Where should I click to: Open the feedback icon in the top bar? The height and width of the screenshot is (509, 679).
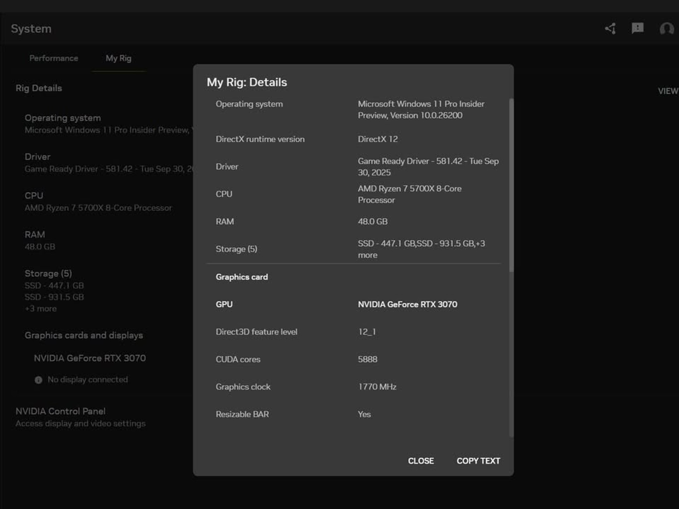point(637,28)
